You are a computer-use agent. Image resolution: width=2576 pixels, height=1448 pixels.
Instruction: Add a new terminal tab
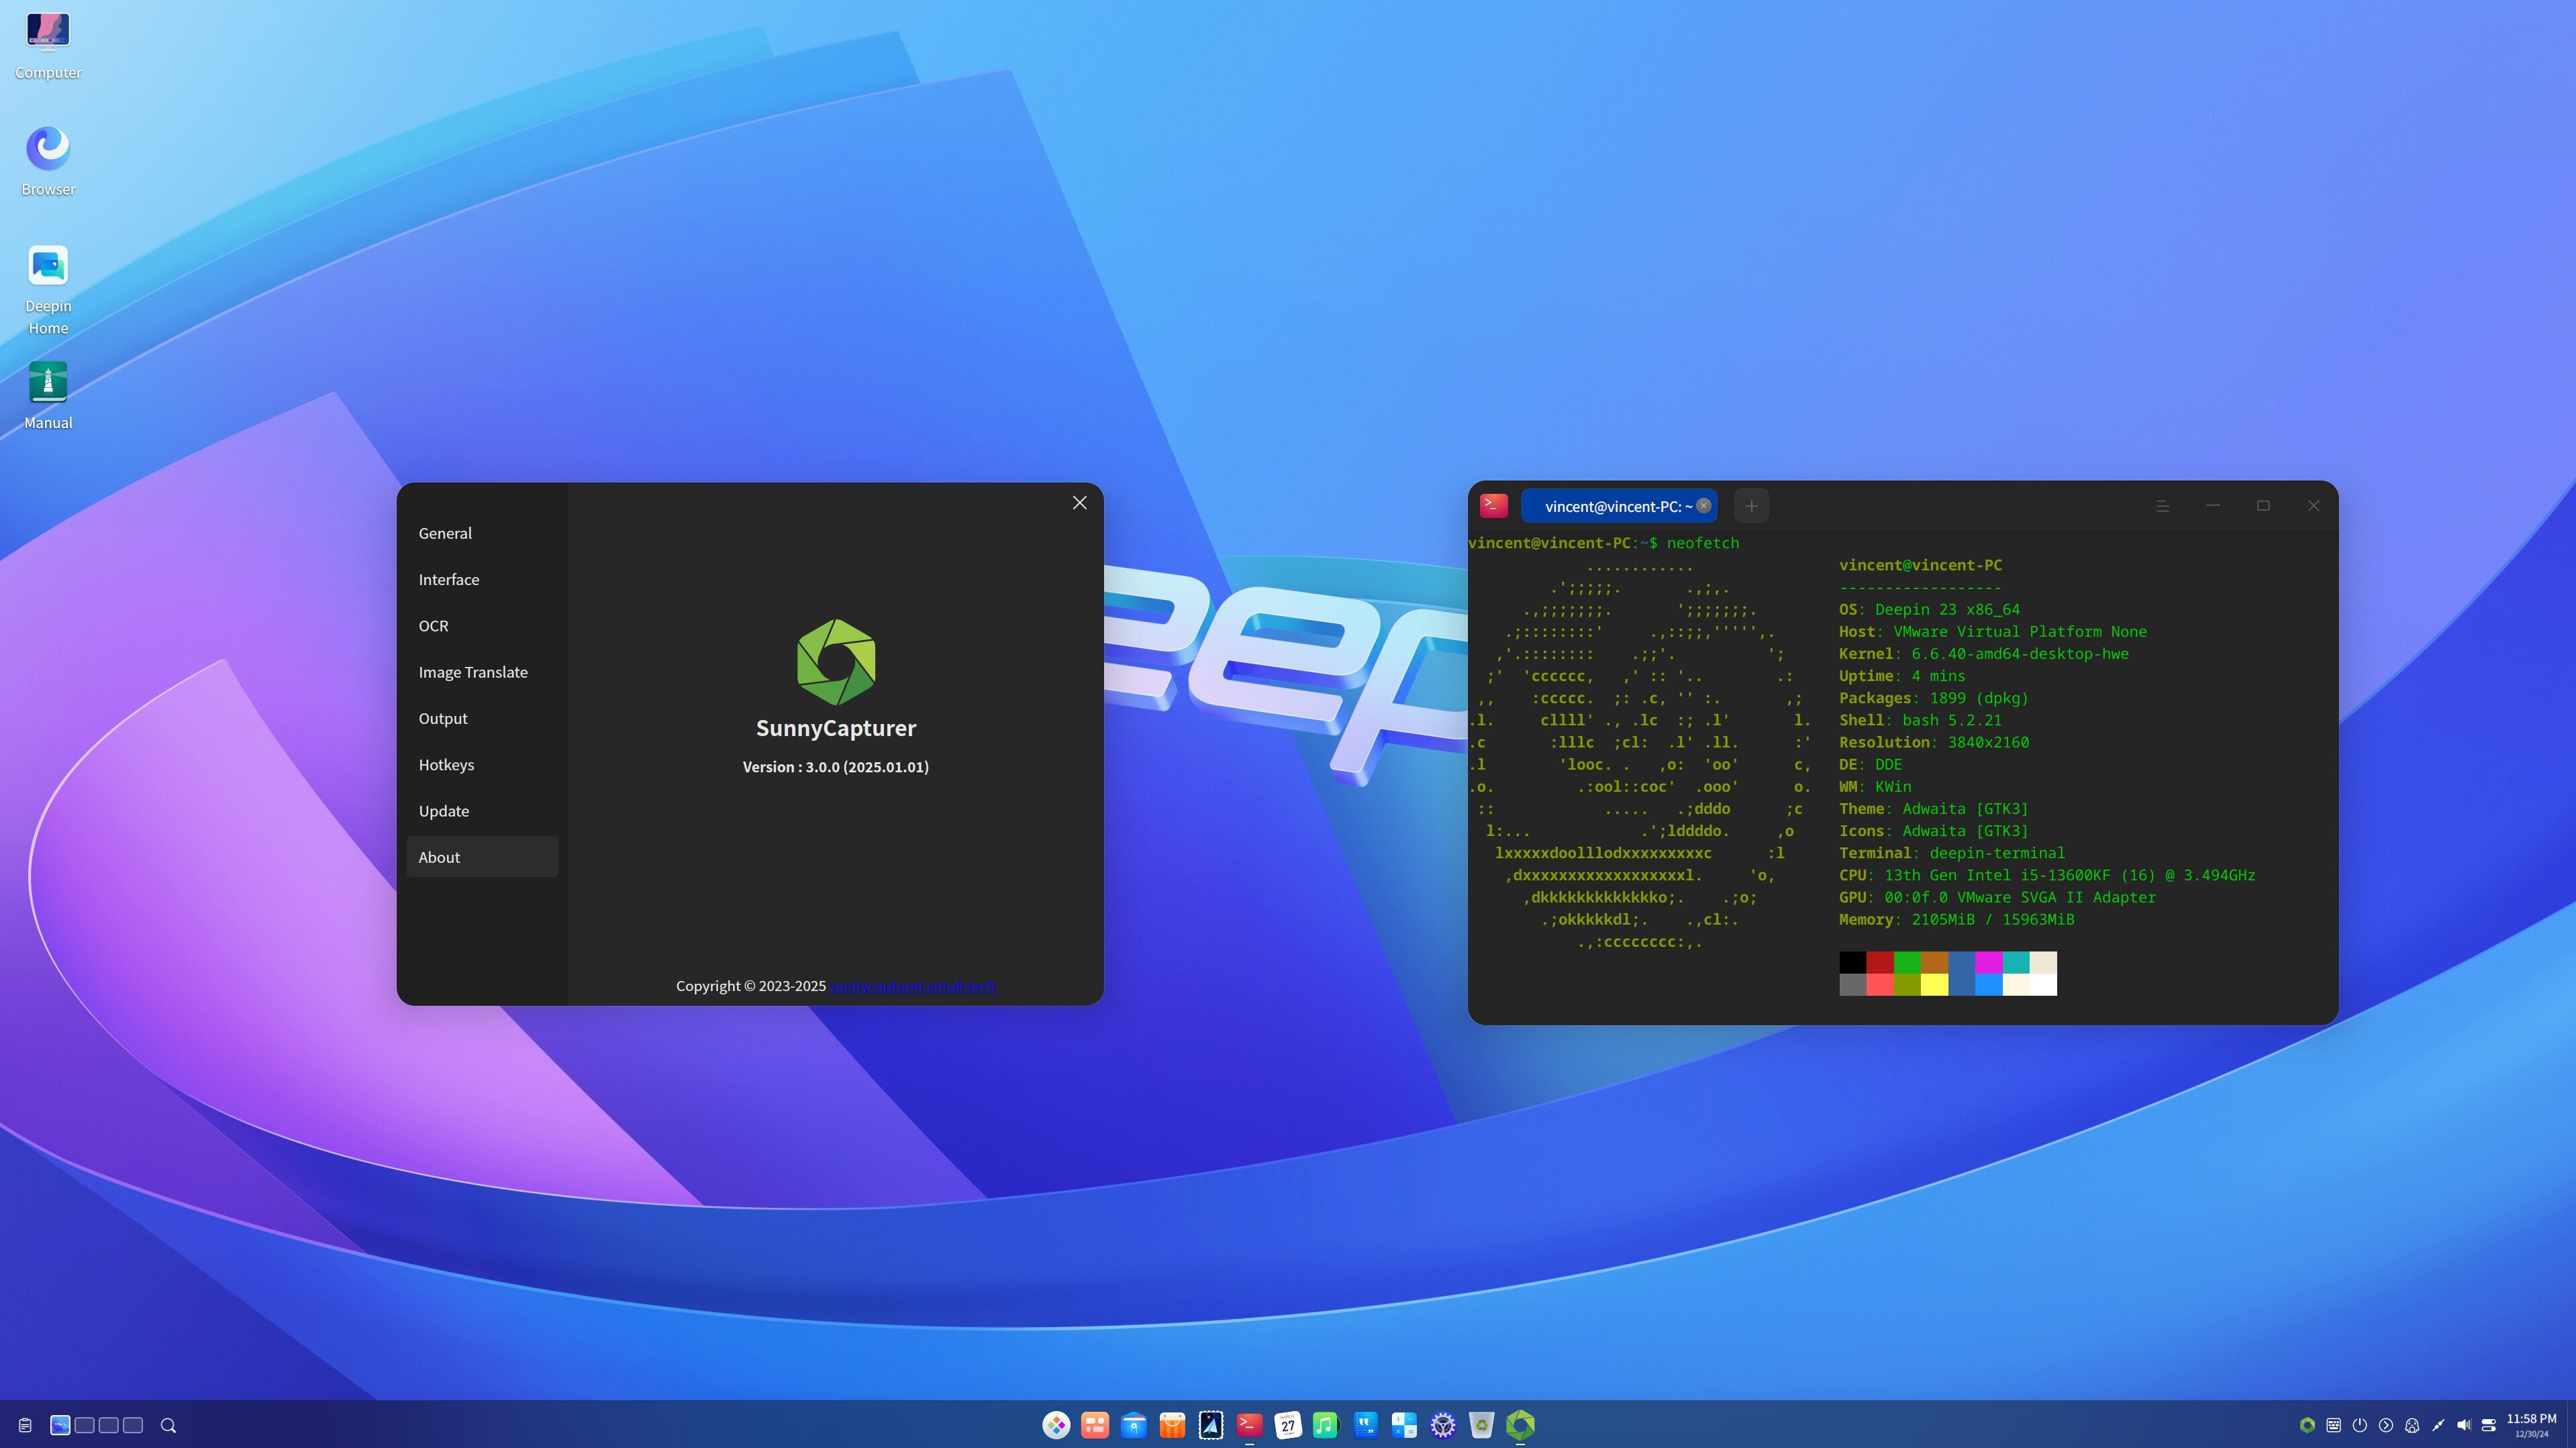point(1751,506)
